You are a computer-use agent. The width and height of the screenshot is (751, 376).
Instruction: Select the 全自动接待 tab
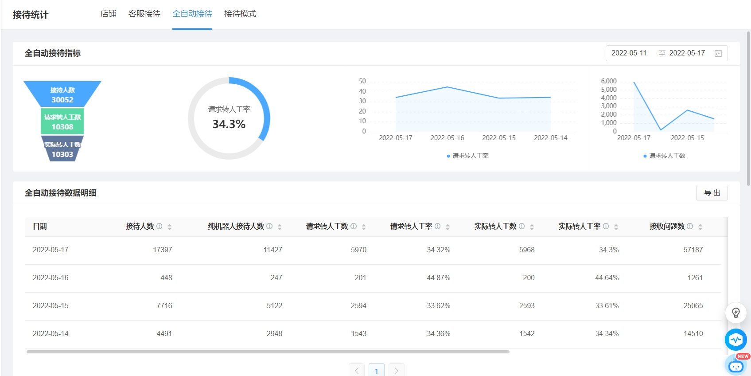click(x=192, y=14)
